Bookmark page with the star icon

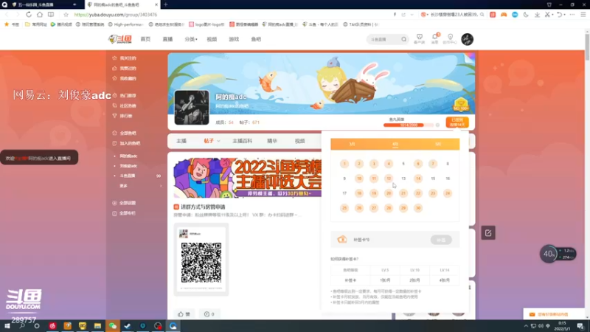click(x=66, y=14)
